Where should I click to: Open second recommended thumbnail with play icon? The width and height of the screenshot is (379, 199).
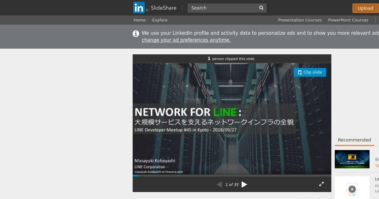[x=352, y=188]
